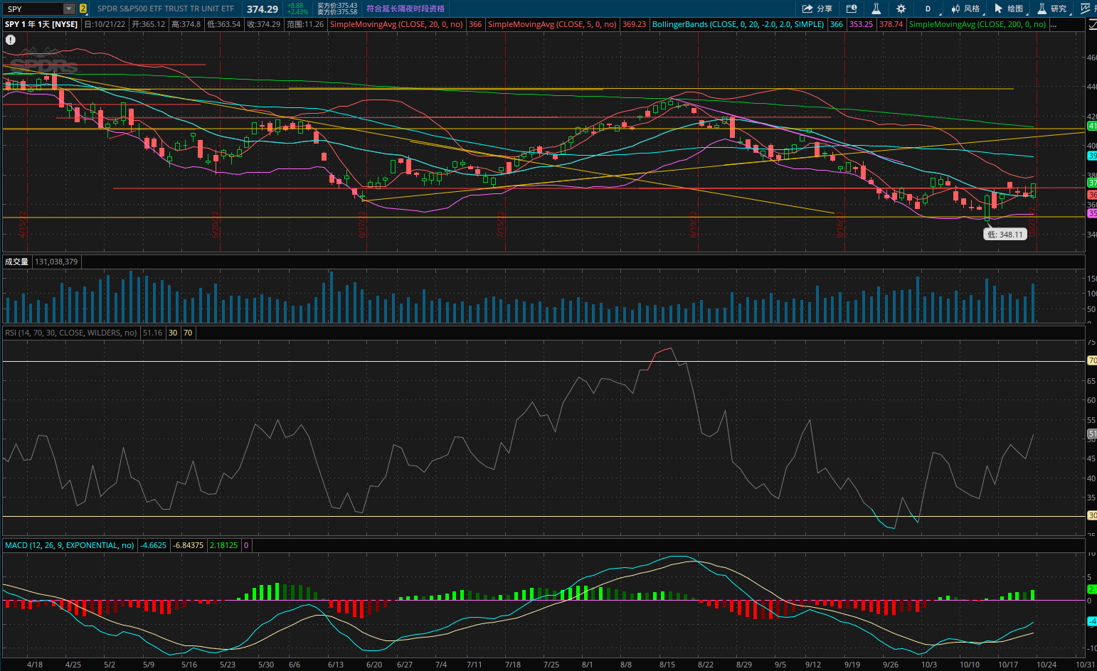
Task: Click the last price 374.29 in header
Action: [263, 9]
